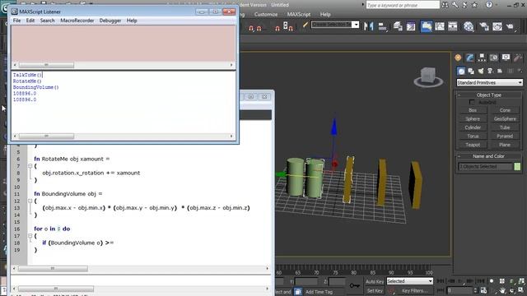Open the Standard Primitives dropdown
Image resolution: width=527 pixels, height=296 pixels.
pos(489,82)
